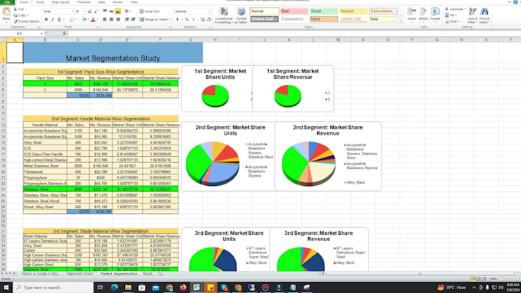Viewport: 521px width, 293px height.
Task: Open the Alignment Sheet worksheet tab
Action: pos(80,274)
